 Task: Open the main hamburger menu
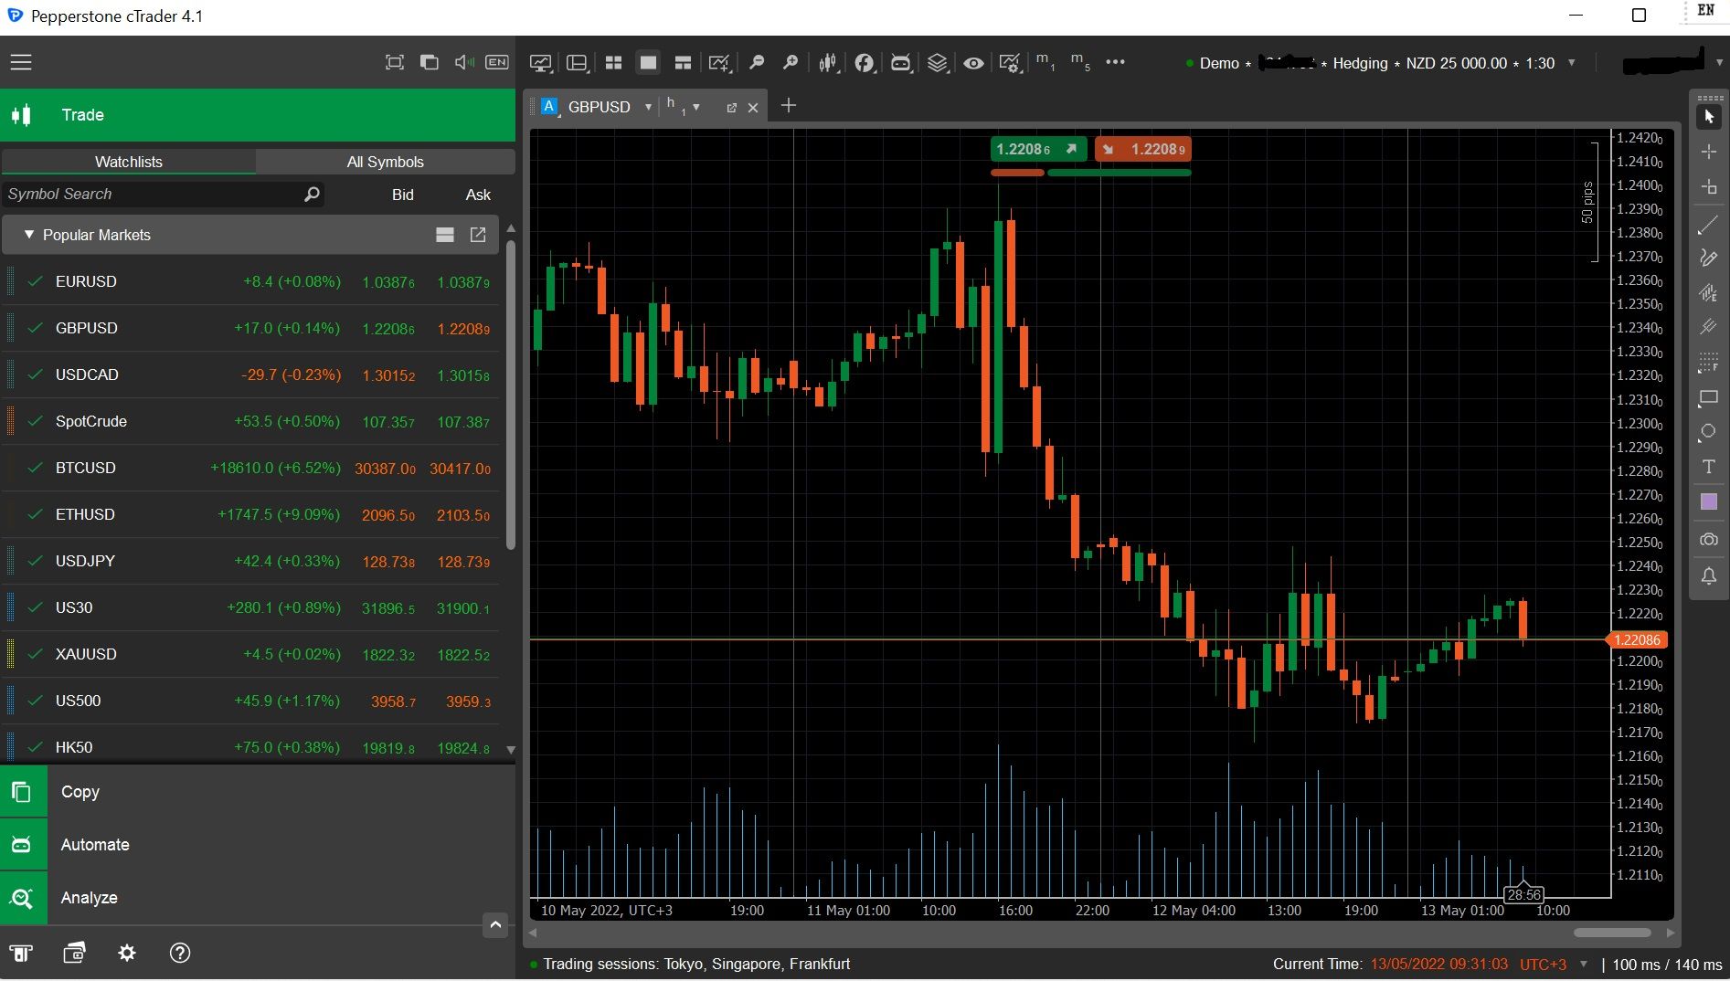(x=20, y=62)
